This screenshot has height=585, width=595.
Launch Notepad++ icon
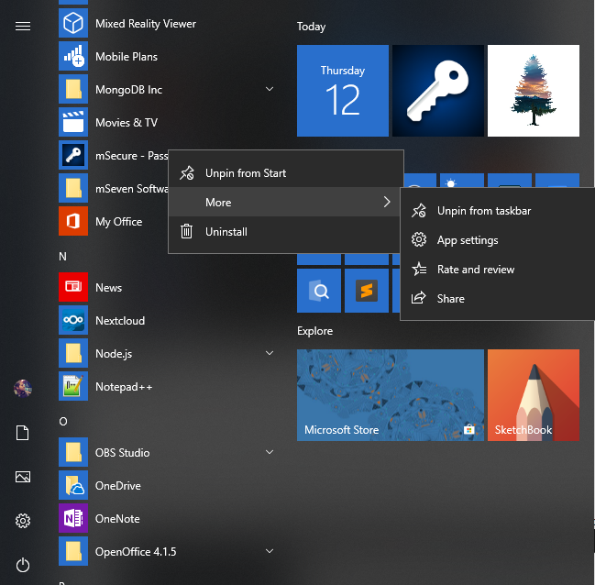point(73,386)
